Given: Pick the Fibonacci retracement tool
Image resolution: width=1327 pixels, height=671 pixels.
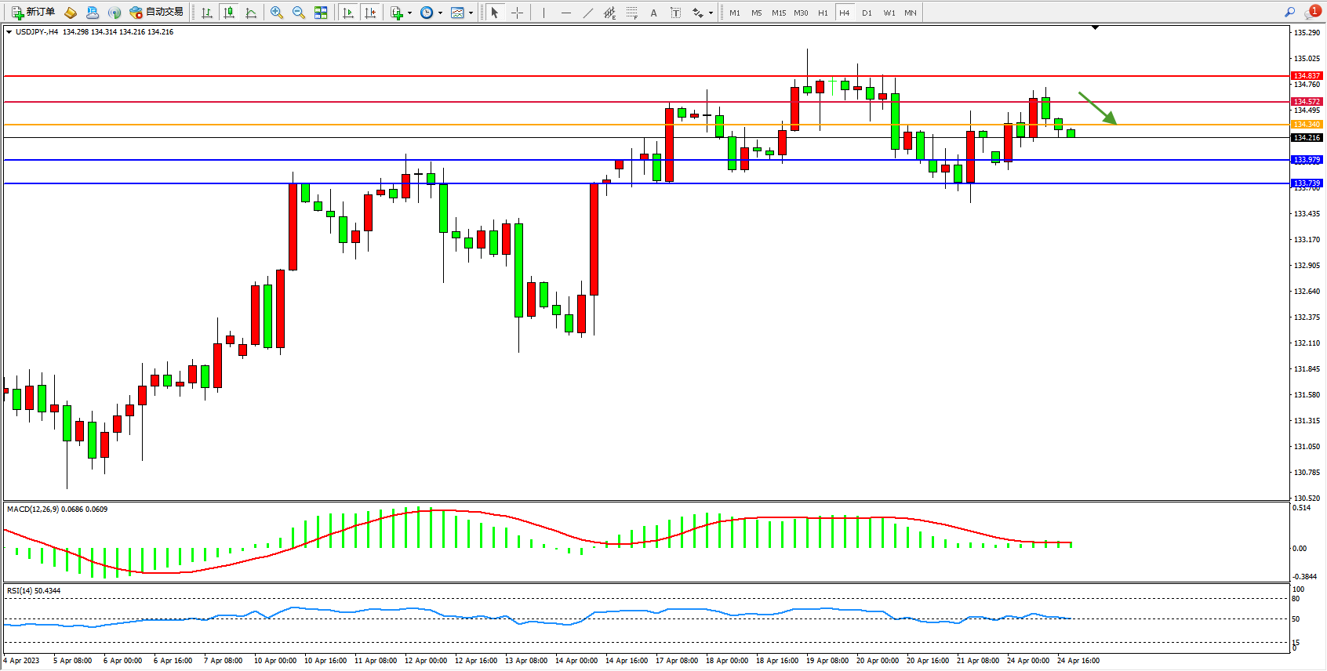Looking at the screenshot, I should point(631,13).
